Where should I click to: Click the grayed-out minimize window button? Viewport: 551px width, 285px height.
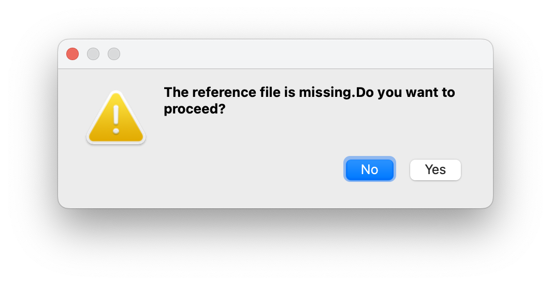click(93, 54)
